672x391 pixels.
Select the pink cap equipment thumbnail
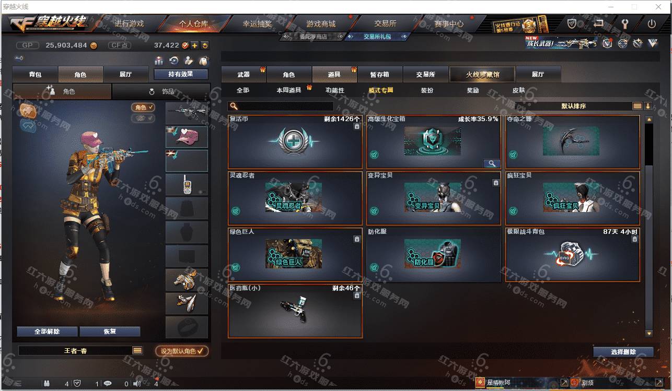point(187,137)
